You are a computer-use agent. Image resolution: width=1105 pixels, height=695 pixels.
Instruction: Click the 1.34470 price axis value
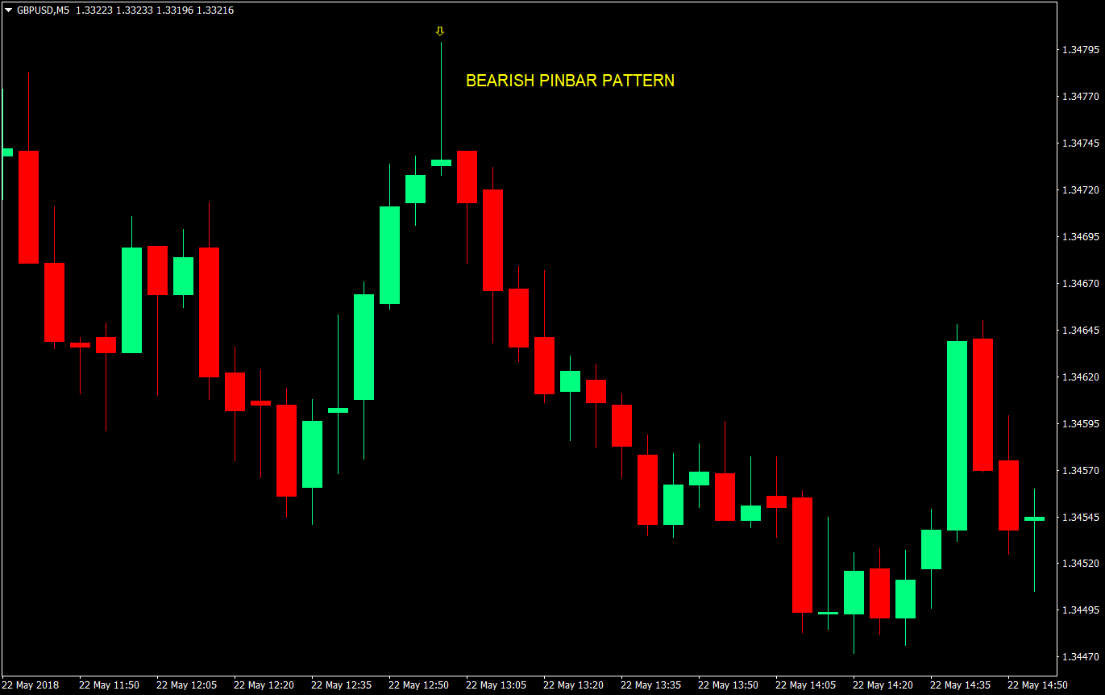(x=1080, y=658)
